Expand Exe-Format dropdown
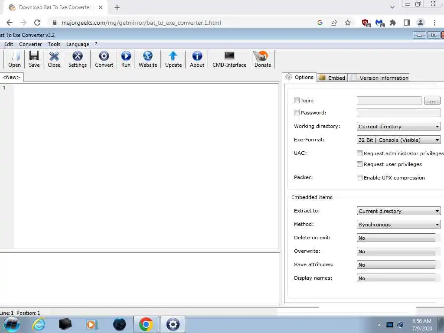 (399, 140)
